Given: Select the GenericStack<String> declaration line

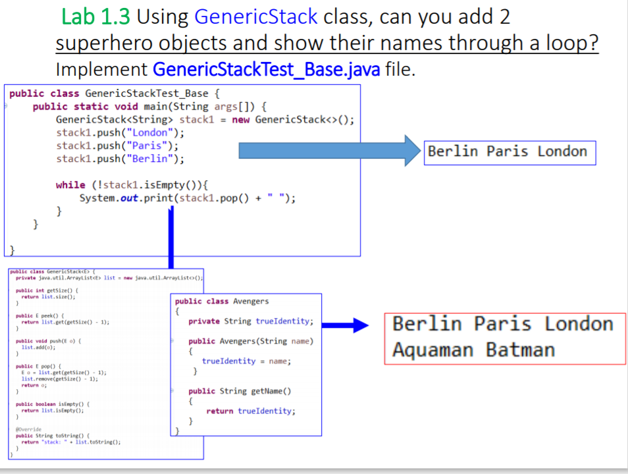Looking at the screenshot, I should tap(204, 119).
